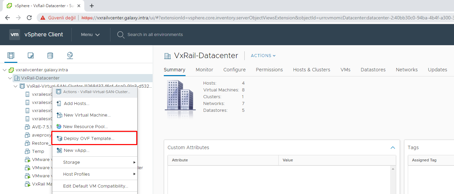This screenshot has width=454, height=194.
Task: Switch to the VMs and Templates view icon
Action: (31, 55)
